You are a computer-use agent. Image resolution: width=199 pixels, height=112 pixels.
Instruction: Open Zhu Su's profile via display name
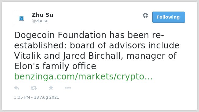tap(42, 15)
